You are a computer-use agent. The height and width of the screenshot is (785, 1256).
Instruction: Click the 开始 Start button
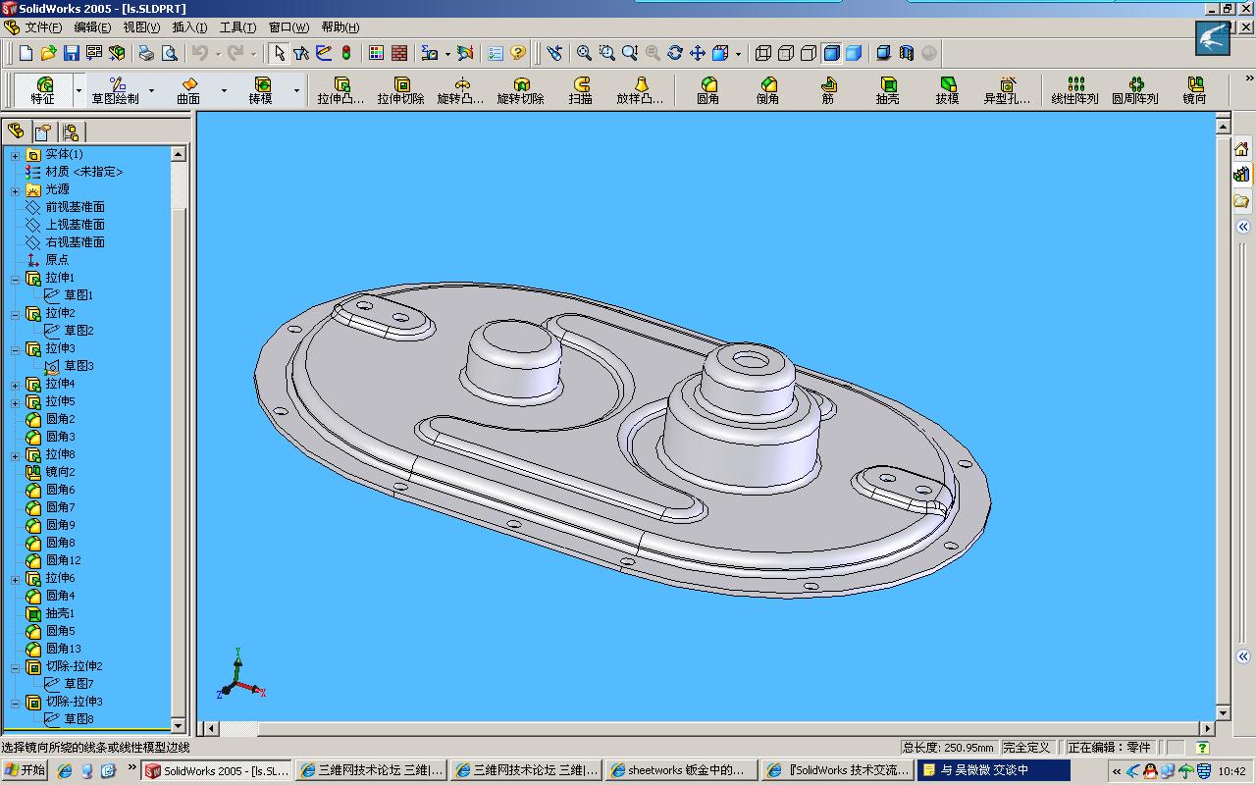pyautogui.click(x=25, y=771)
